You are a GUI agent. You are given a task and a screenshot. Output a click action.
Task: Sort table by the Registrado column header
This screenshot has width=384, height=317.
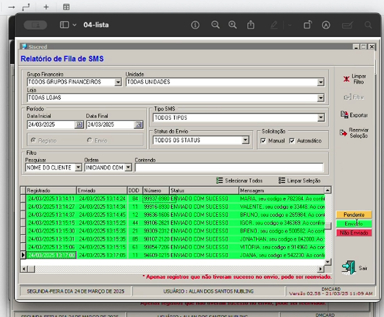coord(50,190)
